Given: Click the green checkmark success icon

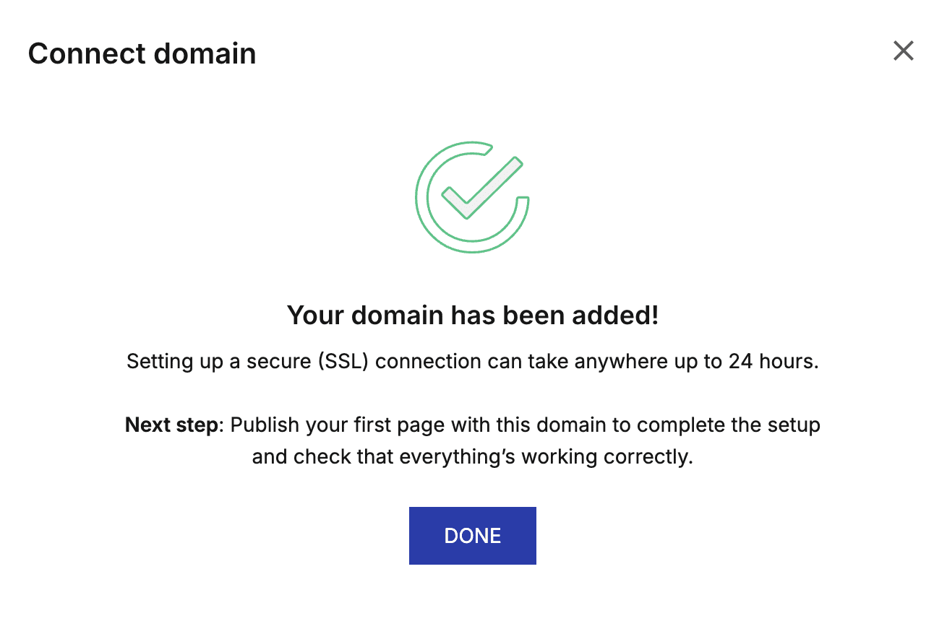Looking at the screenshot, I should [x=473, y=197].
